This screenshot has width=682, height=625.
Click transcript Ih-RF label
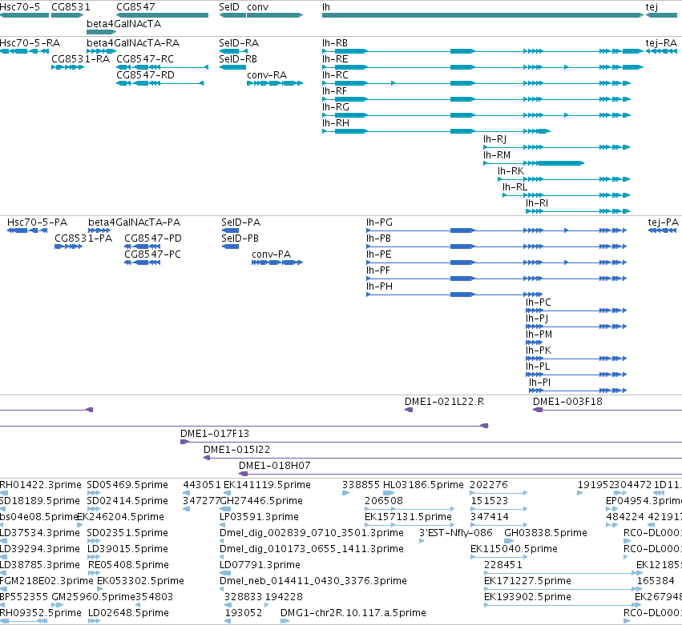pos(334,91)
